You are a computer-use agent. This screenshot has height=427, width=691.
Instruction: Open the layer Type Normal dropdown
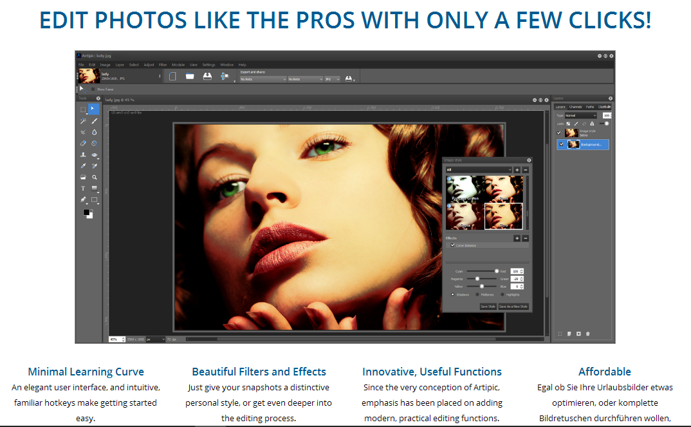click(580, 115)
